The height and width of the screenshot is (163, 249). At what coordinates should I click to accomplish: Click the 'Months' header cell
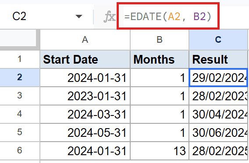(160, 59)
